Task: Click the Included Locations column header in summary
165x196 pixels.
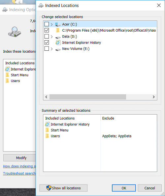Action: [x=60, y=118]
